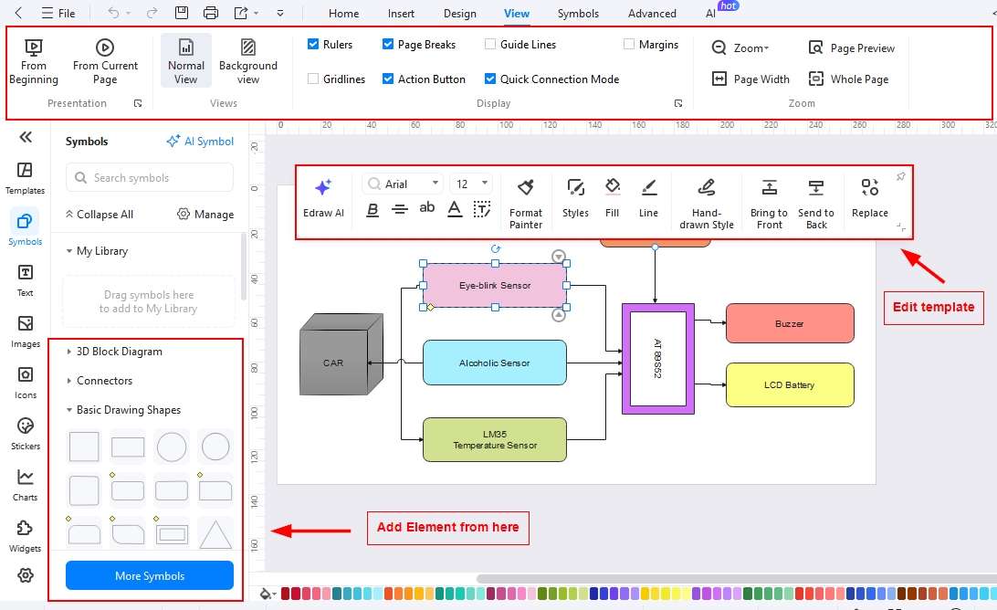The height and width of the screenshot is (610, 997).
Task: Open the Charts panel in the sidebar
Action: (25, 481)
